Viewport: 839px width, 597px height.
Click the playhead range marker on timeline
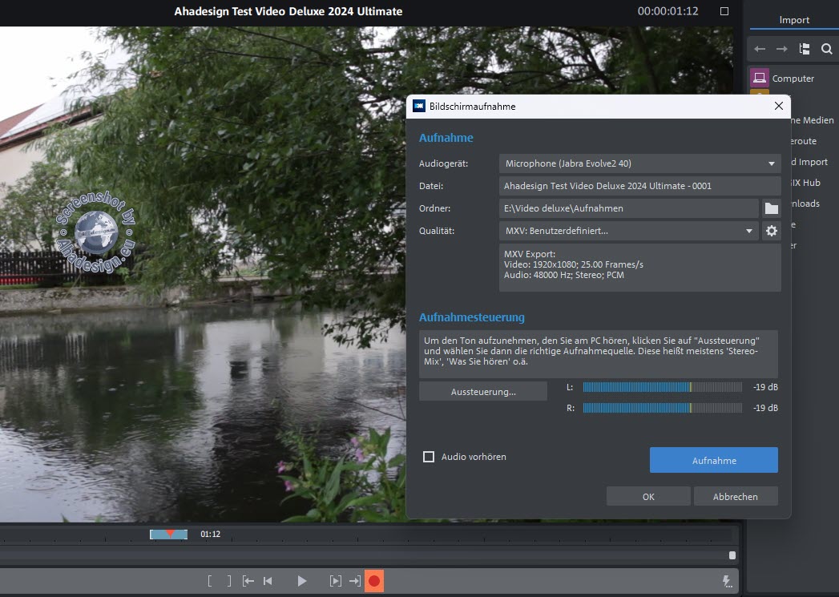pyautogui.click(x=168, y=534)
